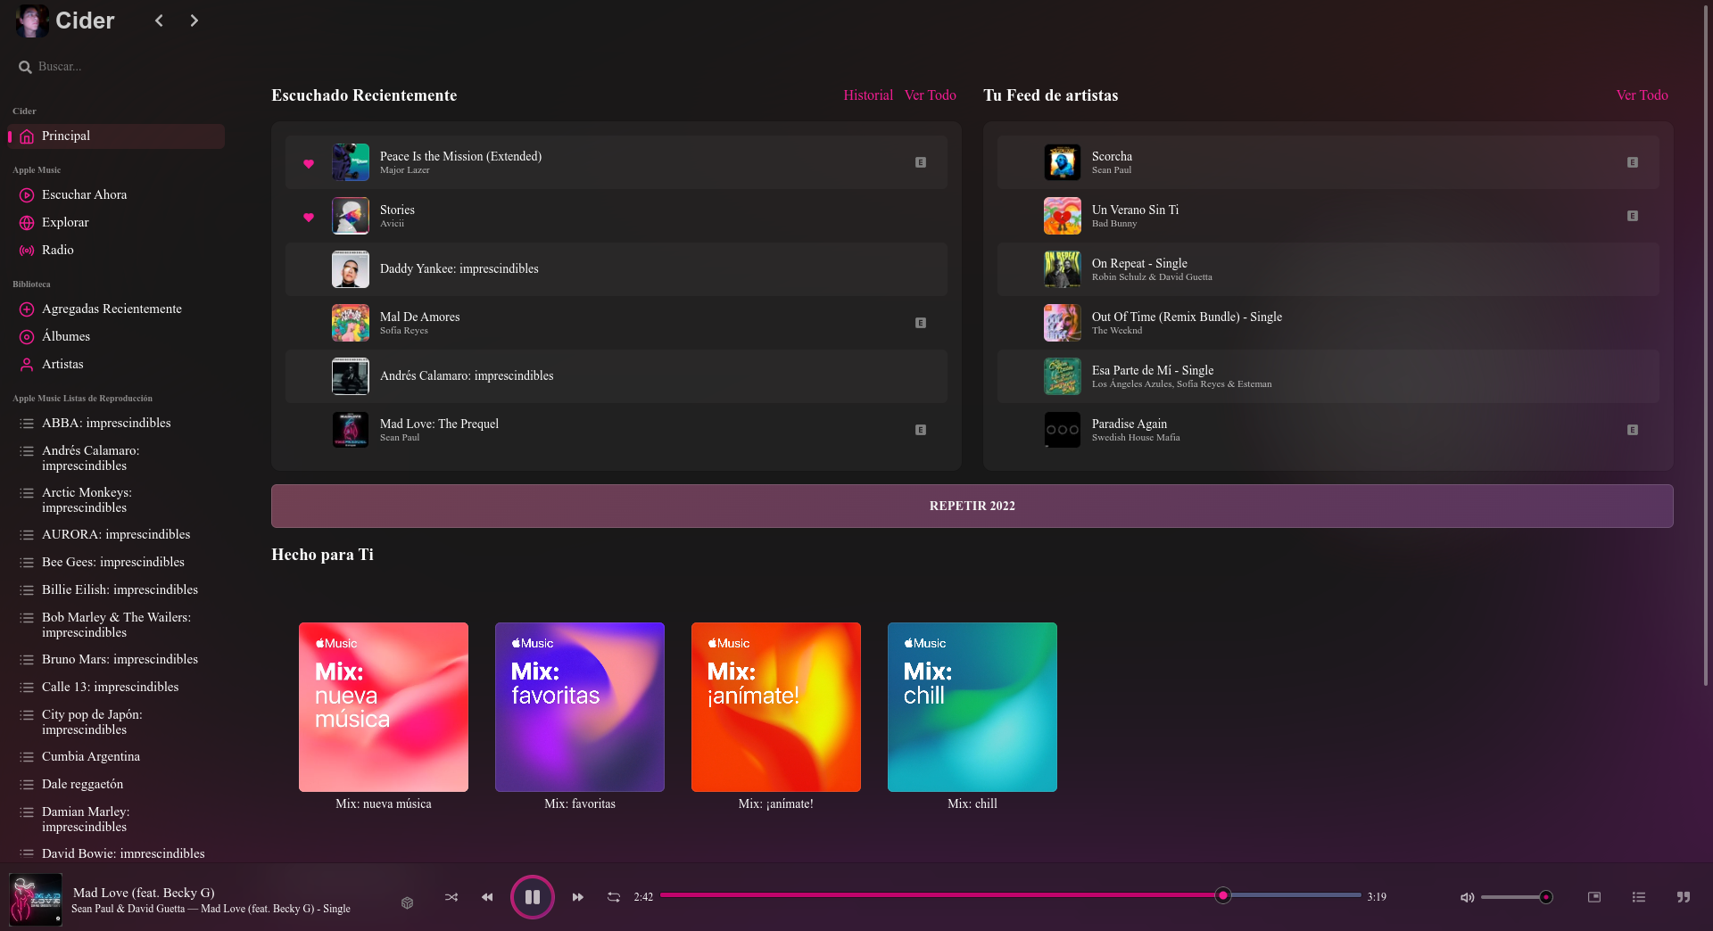Viewport: 1713px width, 931px height.
Task: Select Daddy Yankee: imprescindibles row
Action: 617,269
